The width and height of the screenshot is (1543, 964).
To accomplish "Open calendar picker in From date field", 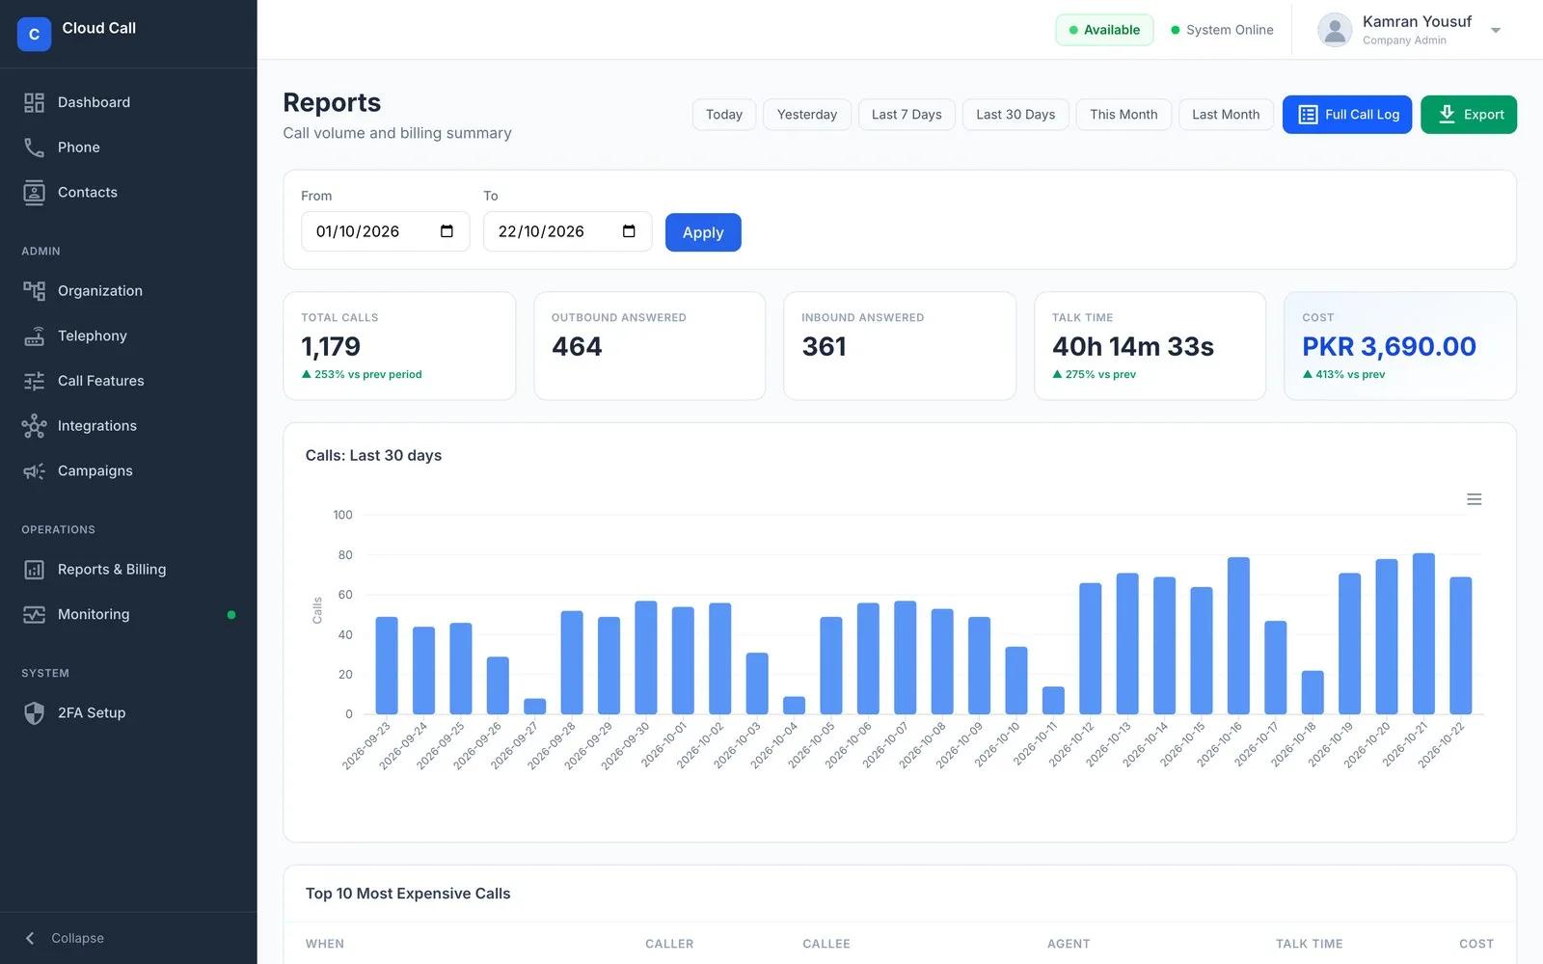I will click(447, 231).
